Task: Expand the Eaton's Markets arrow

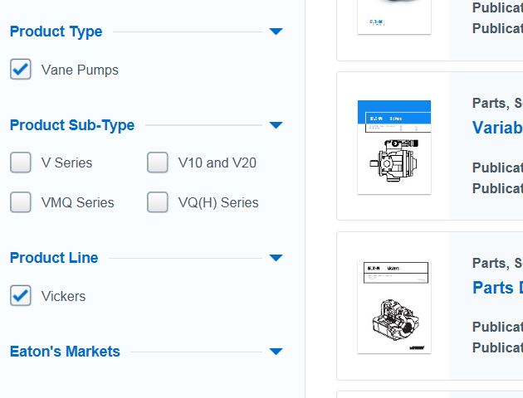Action: coord(276,352)
